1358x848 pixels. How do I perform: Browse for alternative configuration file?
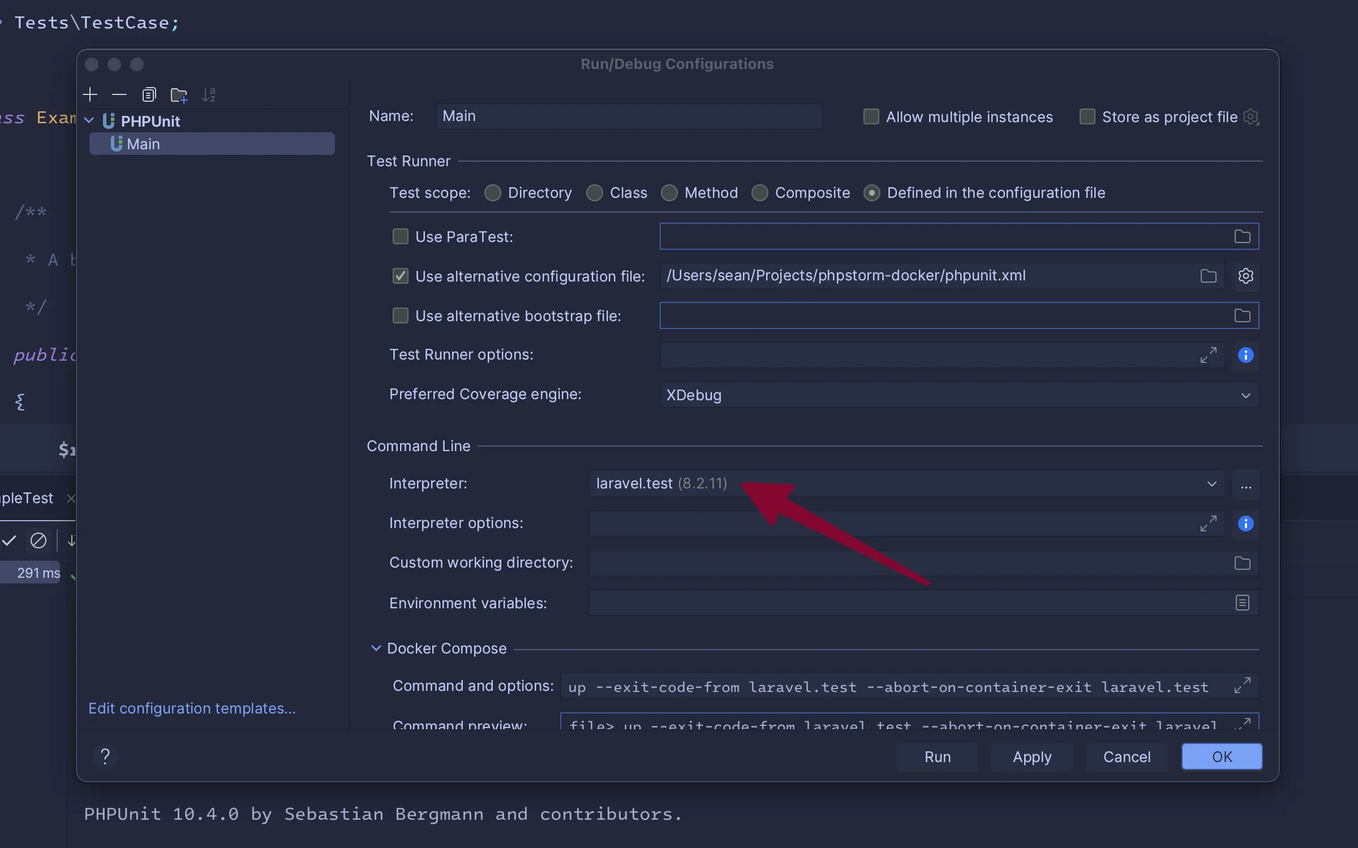click(1208, 276)
